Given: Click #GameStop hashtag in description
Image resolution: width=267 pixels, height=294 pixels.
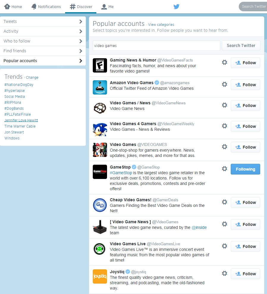Looking at the screenshot, I should click(x=121, y=173).
